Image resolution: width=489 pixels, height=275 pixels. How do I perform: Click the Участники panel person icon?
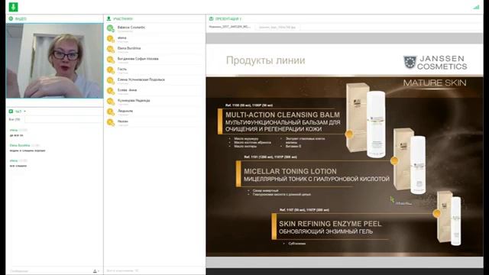coord(108,18)
